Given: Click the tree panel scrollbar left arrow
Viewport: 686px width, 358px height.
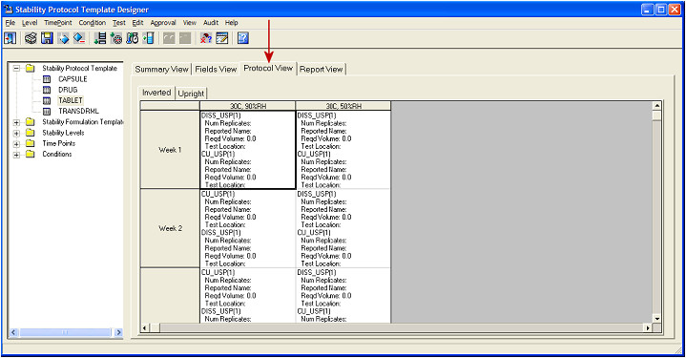Looking at the screenshot, I should [x=13, y=332].
